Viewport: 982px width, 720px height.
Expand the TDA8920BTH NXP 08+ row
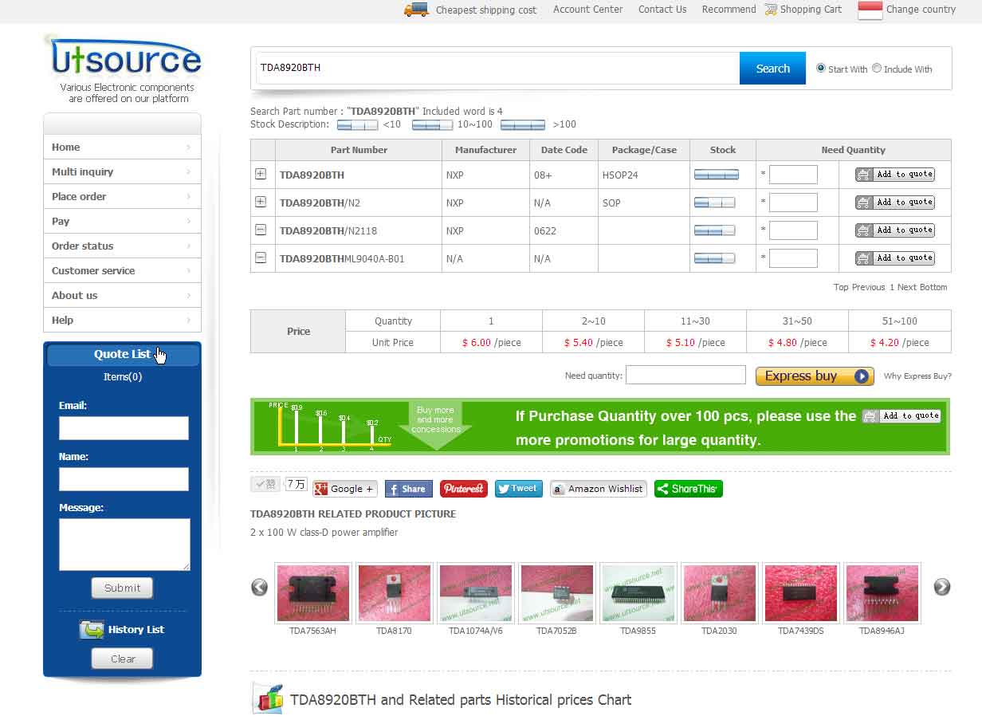(x=261, y=174)
